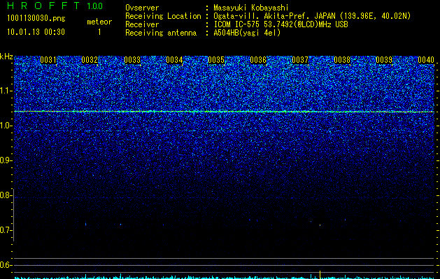This screenshot has width=440, height=279.
Task: Select the 0033 minute marker
Action: point(132,60)
